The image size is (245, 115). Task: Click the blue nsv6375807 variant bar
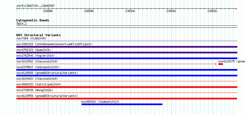click(127, 70)
